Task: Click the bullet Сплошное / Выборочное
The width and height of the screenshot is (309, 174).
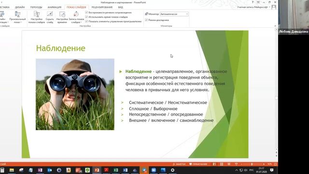Action: pyautogui.click(x=153, y=109)
